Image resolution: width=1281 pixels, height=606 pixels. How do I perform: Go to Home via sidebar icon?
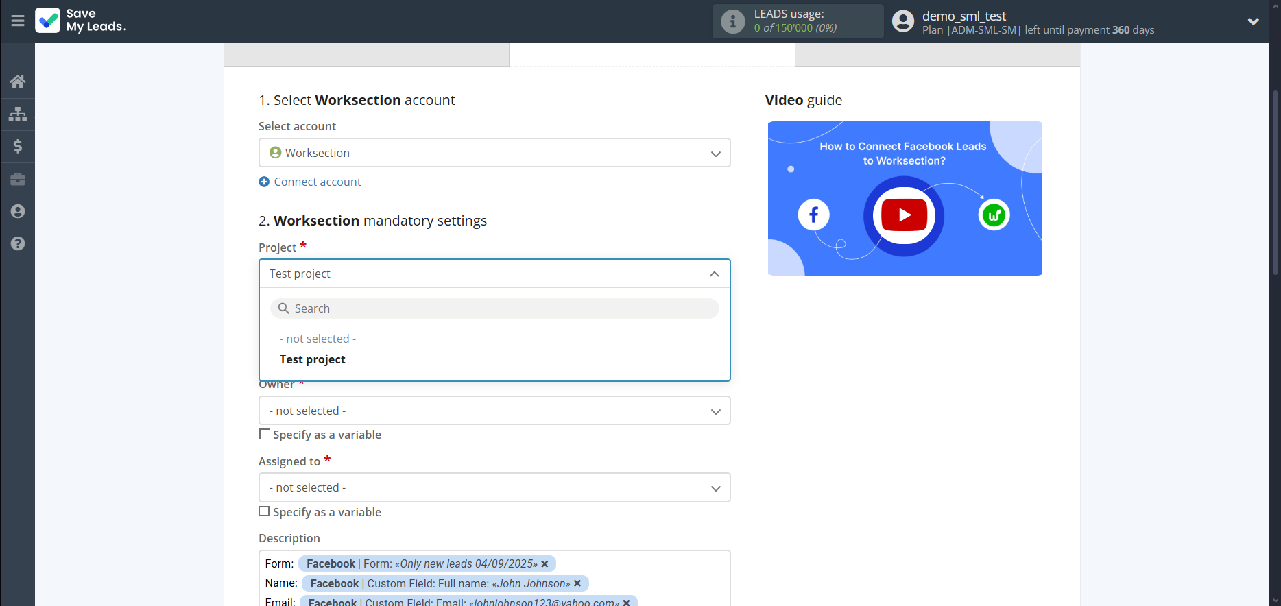18,82
